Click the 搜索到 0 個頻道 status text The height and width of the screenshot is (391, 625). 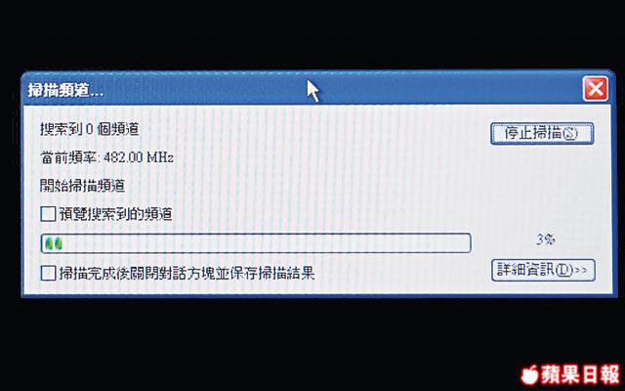(x=90, y=129)
